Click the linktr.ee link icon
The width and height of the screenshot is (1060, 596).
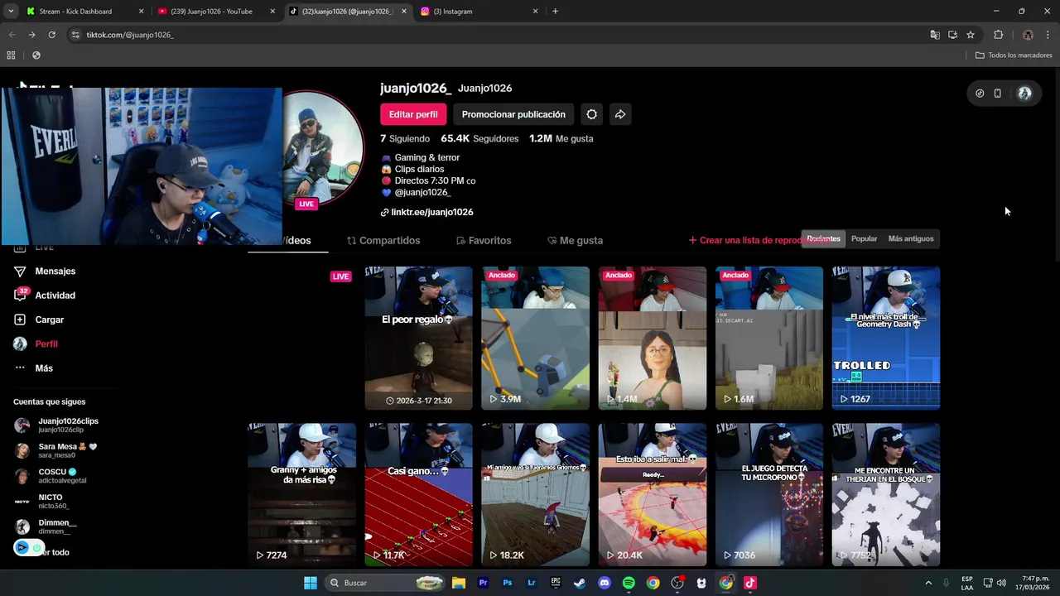pyautogui.click(x=384, y=213)
